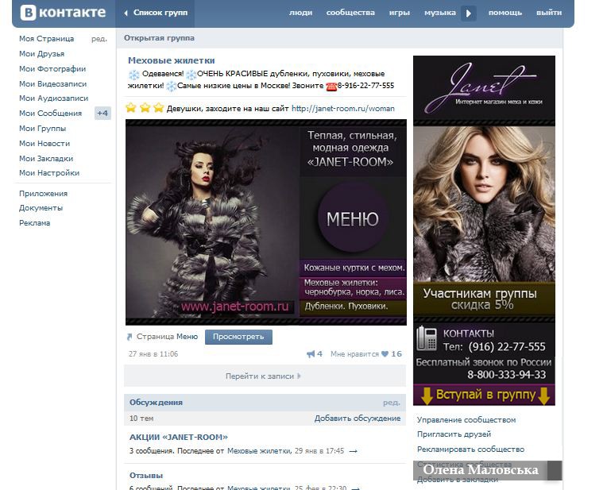This screenshot has width=607, height=490.
Task: Click the heart like icon on the post
Action: [x=385, y=353]
